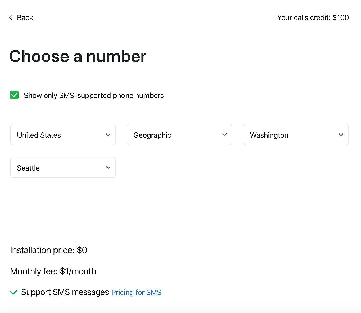Click the 'Choose a number' heading
The width and height of the screenshot is (361, 313).
click(x=78, y=56)
